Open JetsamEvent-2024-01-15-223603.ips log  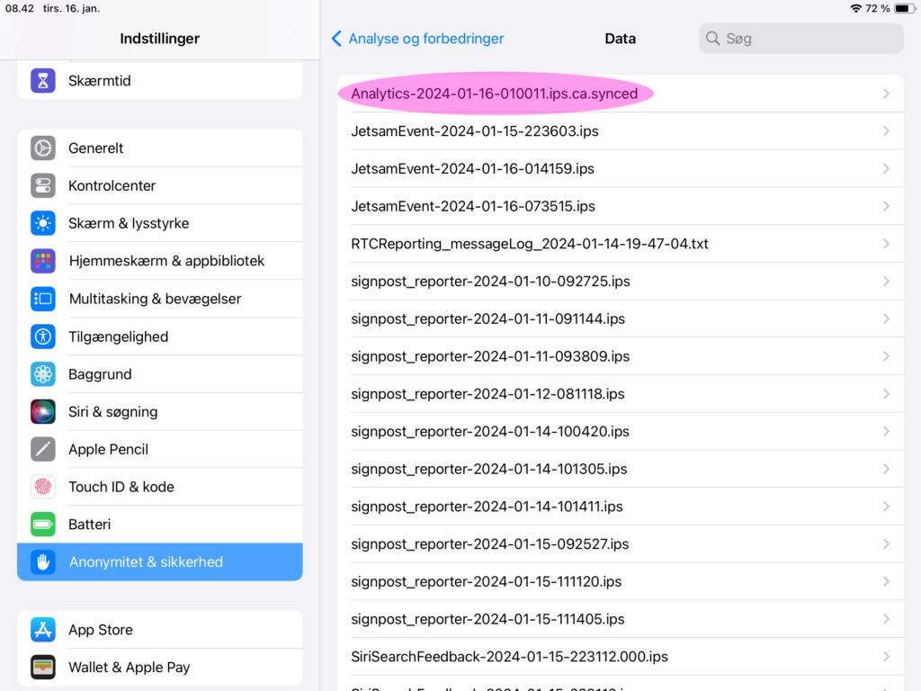pos(621,131)
